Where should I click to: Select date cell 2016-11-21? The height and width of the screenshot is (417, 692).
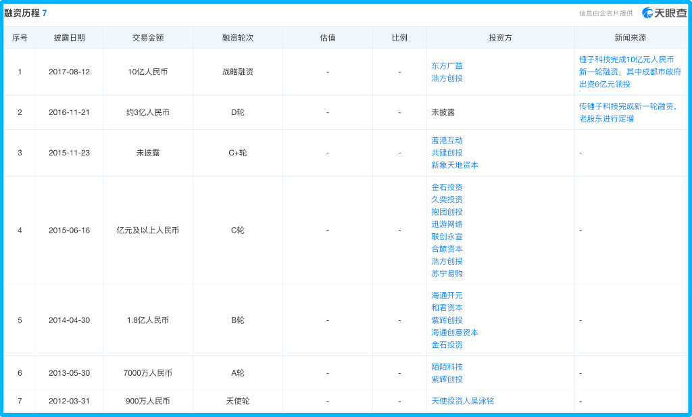pyautogui.click(x=70, y=112)
